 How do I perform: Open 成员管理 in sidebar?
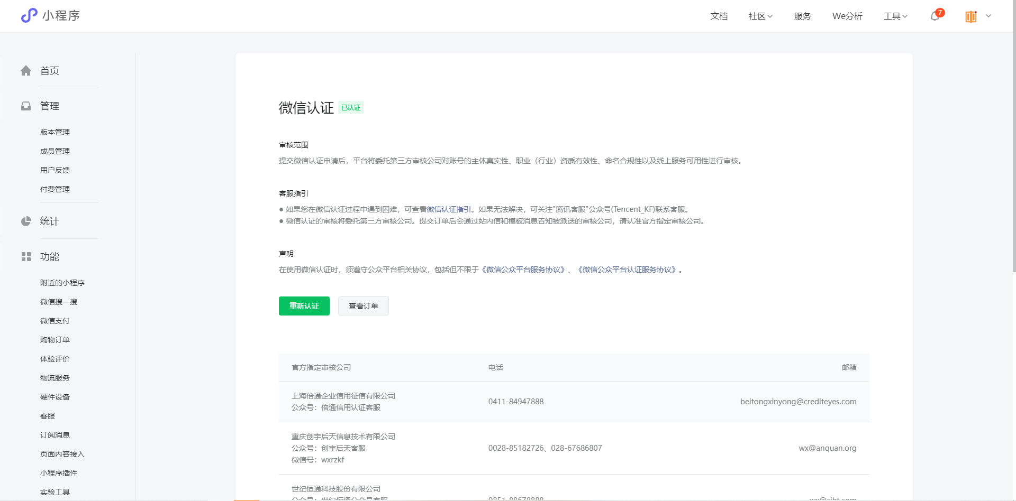tap(55, 151)
